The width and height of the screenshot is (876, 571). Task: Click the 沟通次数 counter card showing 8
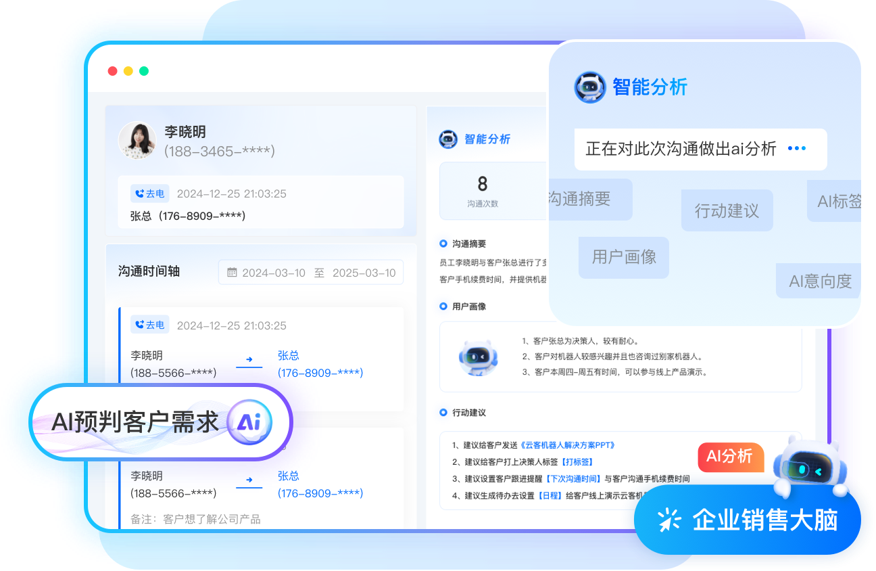pyautogui.click(x=483, y=191)
